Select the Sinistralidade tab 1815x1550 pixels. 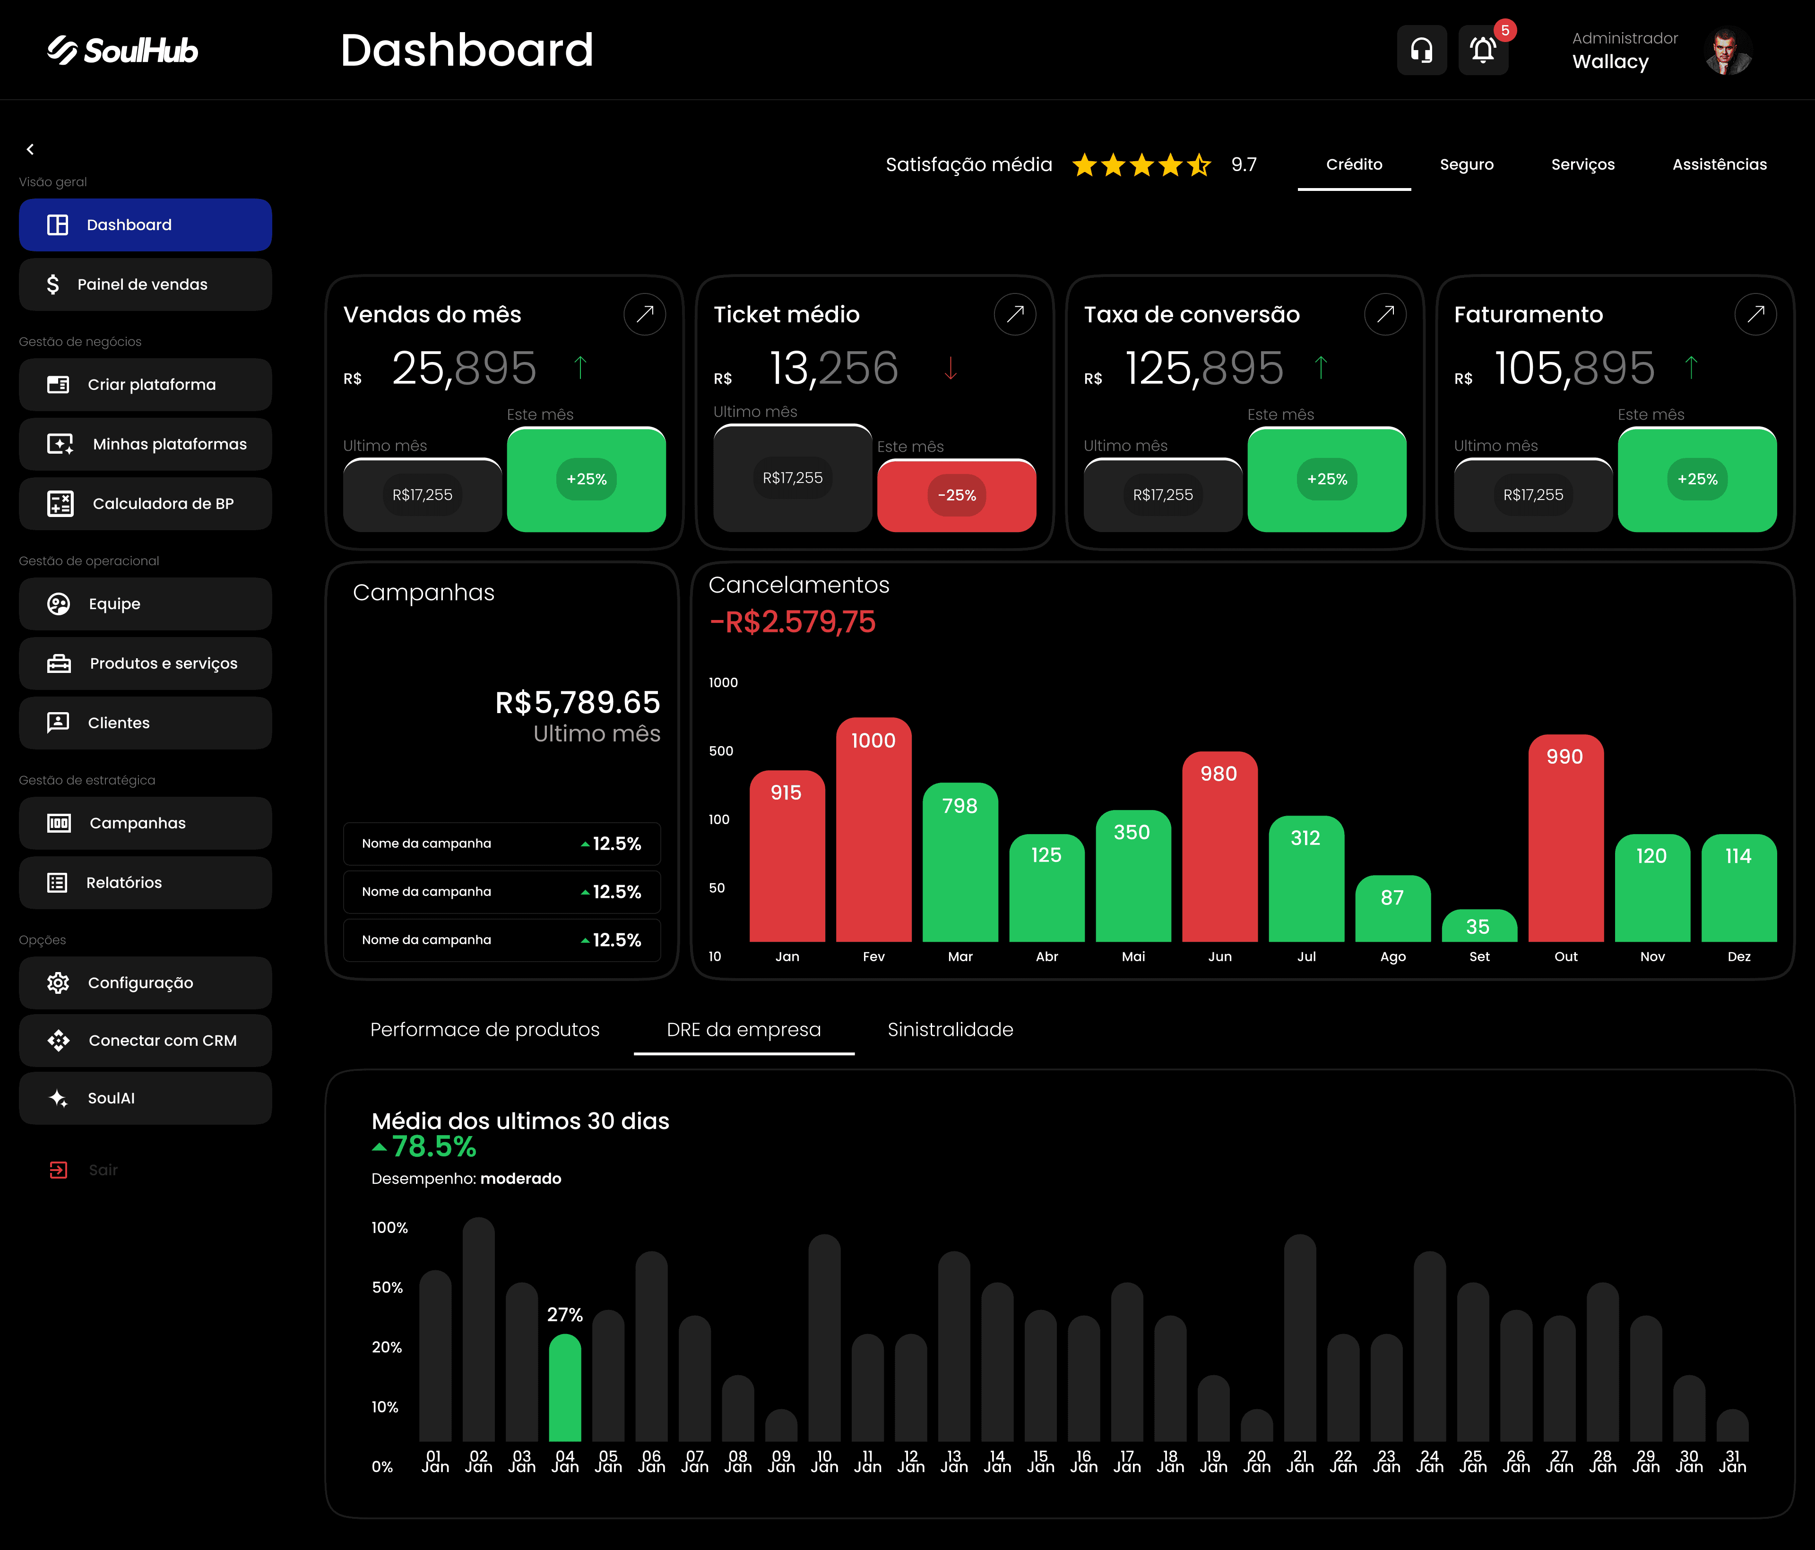pos(951,1030)
